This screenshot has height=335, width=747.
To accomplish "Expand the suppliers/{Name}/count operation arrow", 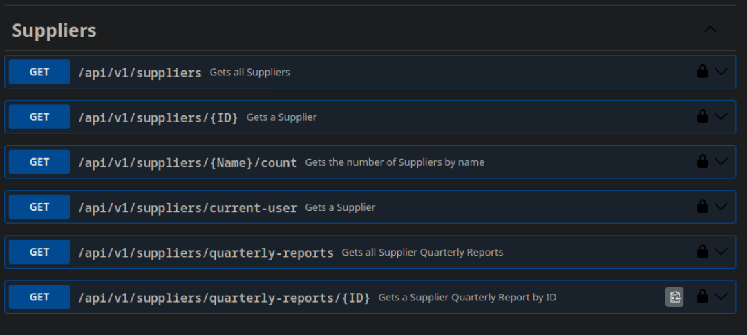I will 721,162.
